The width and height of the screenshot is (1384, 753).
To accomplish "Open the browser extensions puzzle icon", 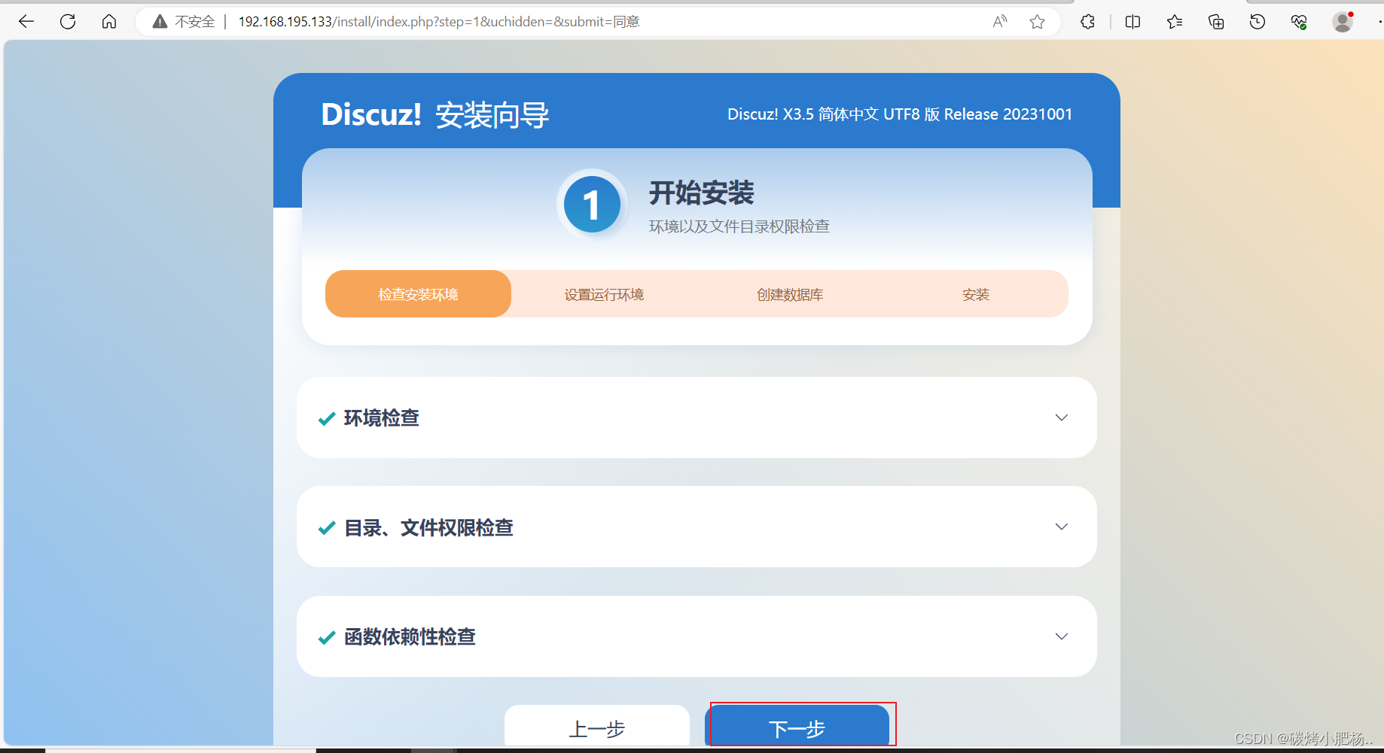I will coord(1087,22).
